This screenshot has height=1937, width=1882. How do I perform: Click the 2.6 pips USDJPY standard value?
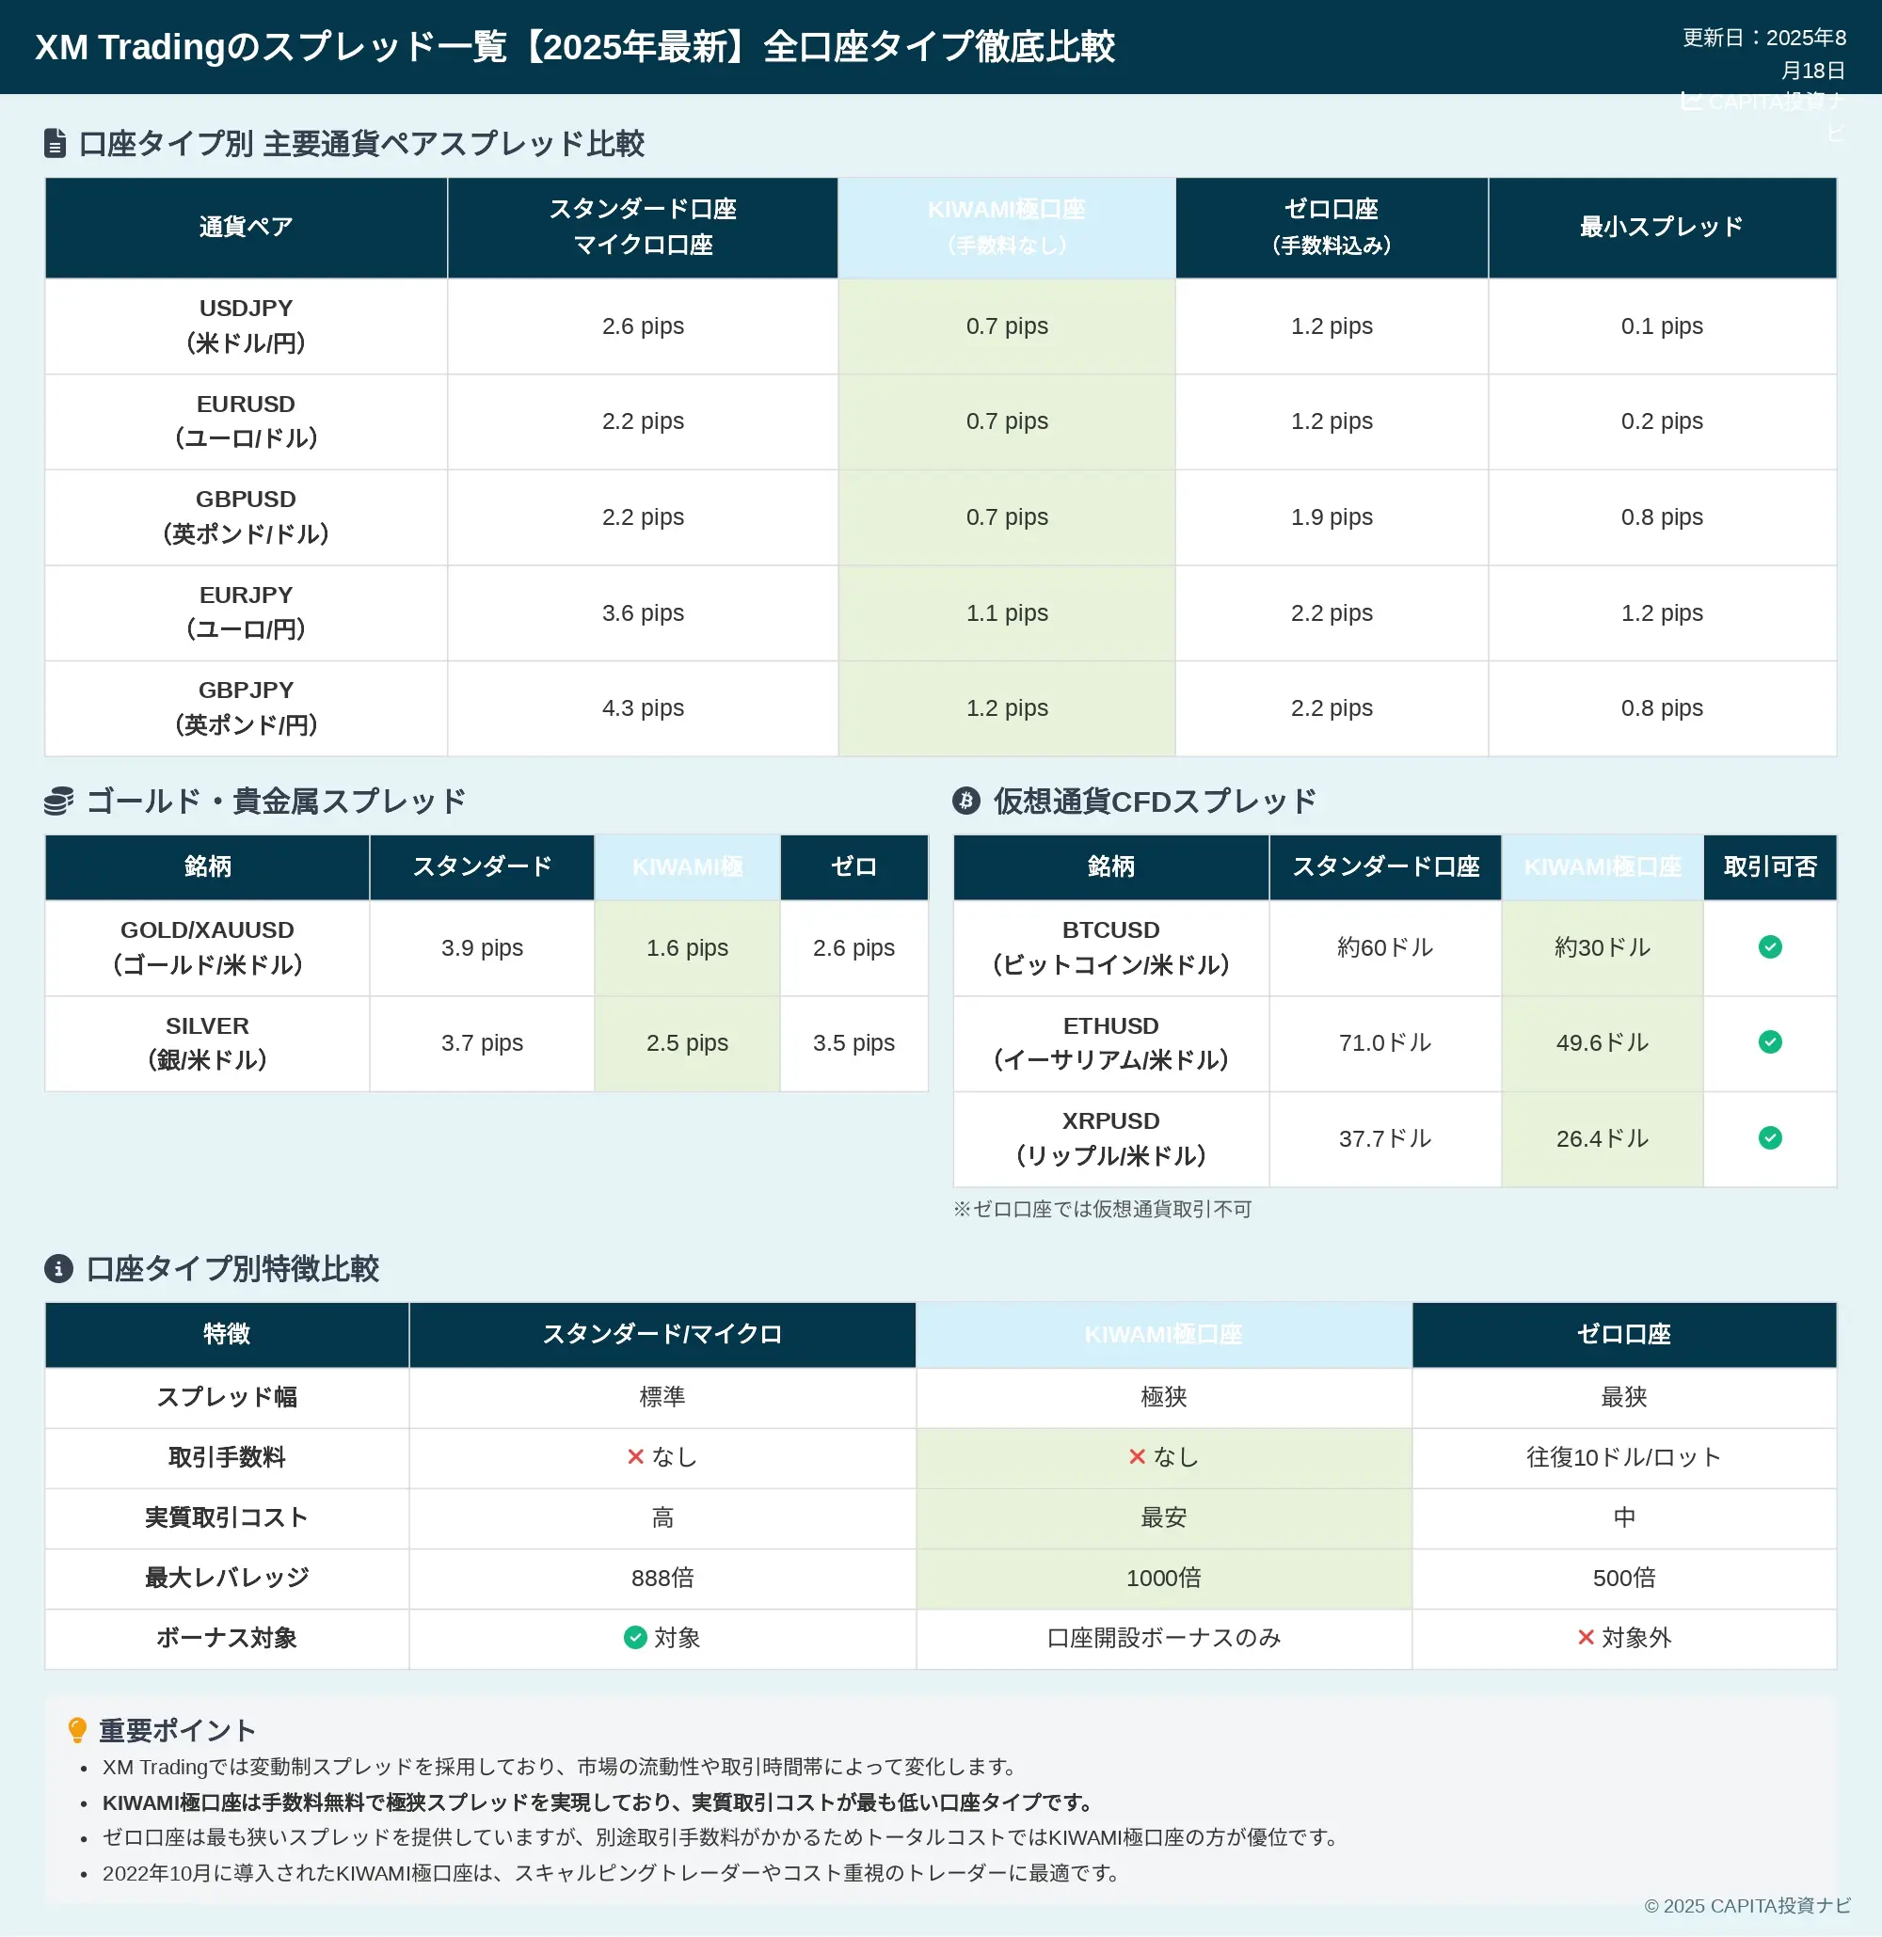click(643, 326)
